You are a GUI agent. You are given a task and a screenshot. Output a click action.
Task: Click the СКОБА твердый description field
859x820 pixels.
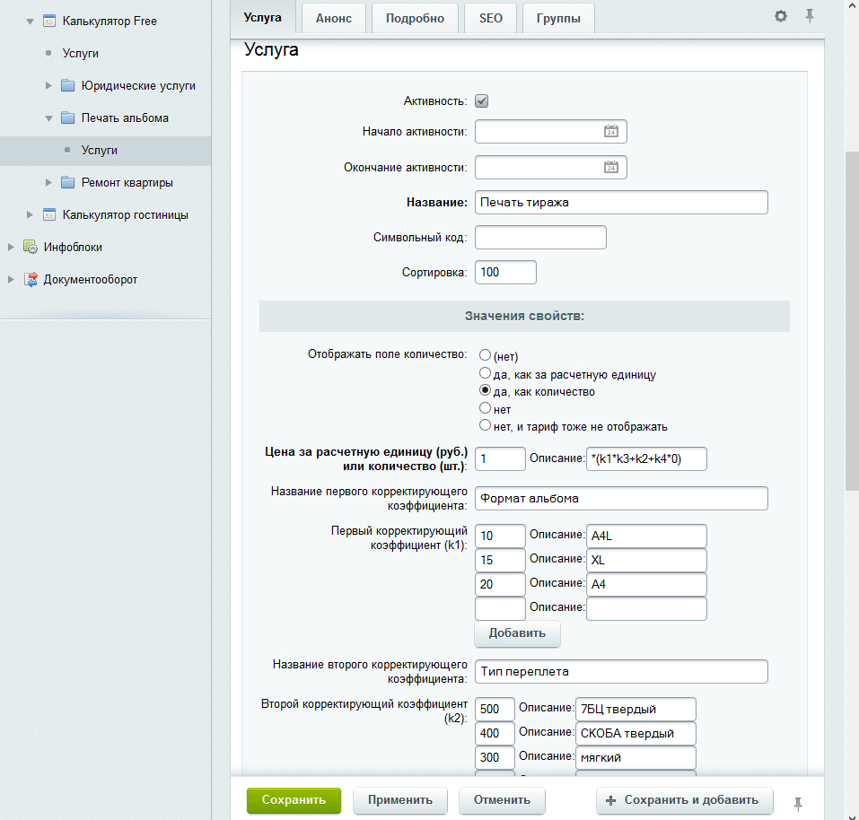636,733
